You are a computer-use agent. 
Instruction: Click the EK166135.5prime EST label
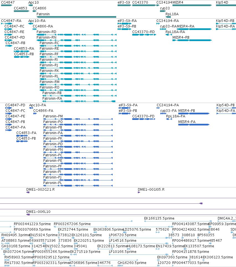159,218
